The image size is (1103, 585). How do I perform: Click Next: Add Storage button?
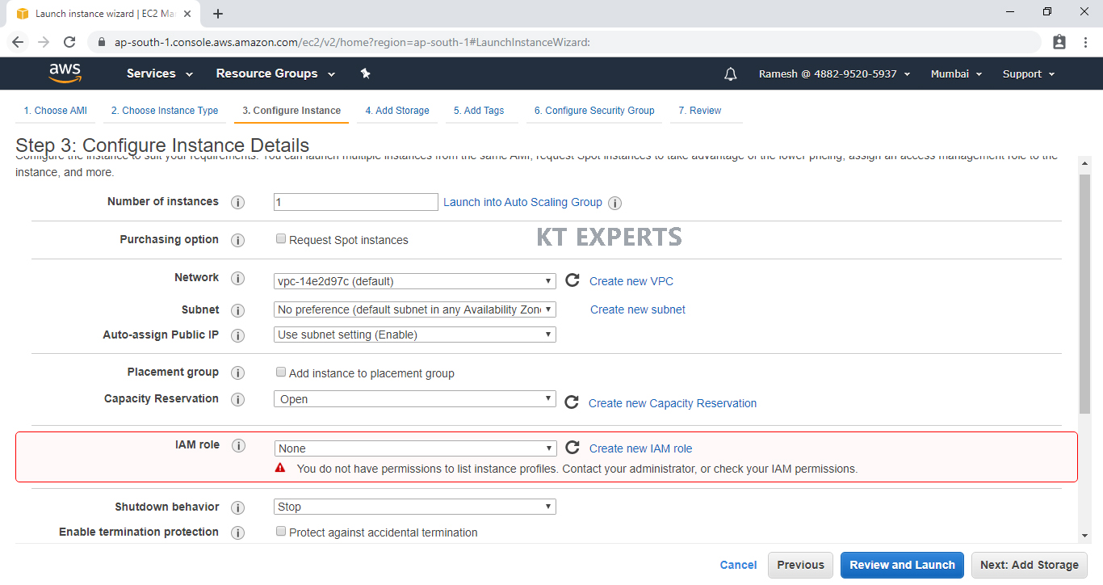1030,565
